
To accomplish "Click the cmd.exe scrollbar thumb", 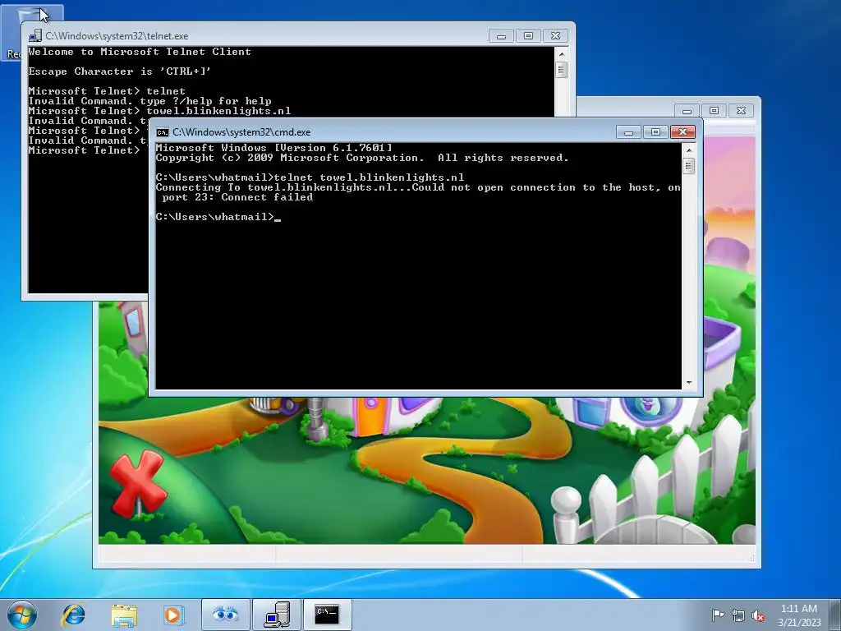I will tap(689, 166).
